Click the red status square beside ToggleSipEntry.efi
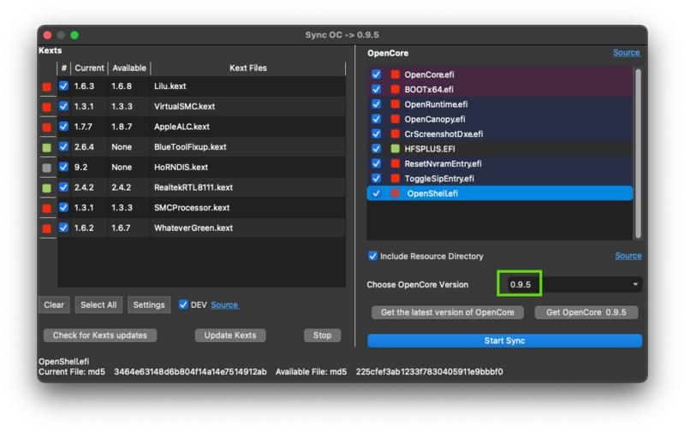 396,178
